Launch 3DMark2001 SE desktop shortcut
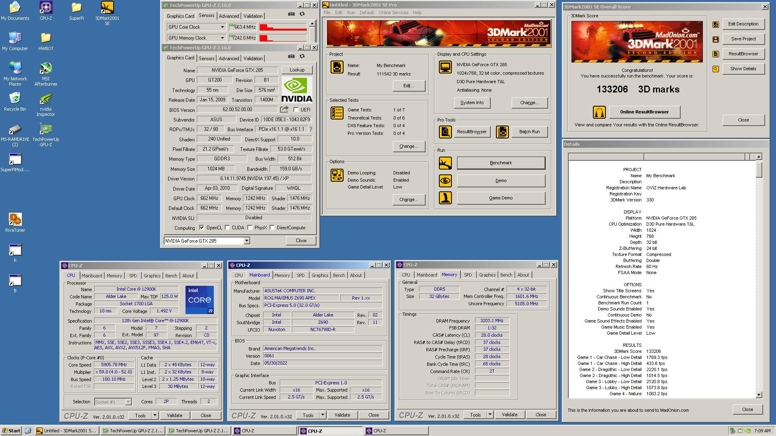The image size is (776, 436). [107, 13]
